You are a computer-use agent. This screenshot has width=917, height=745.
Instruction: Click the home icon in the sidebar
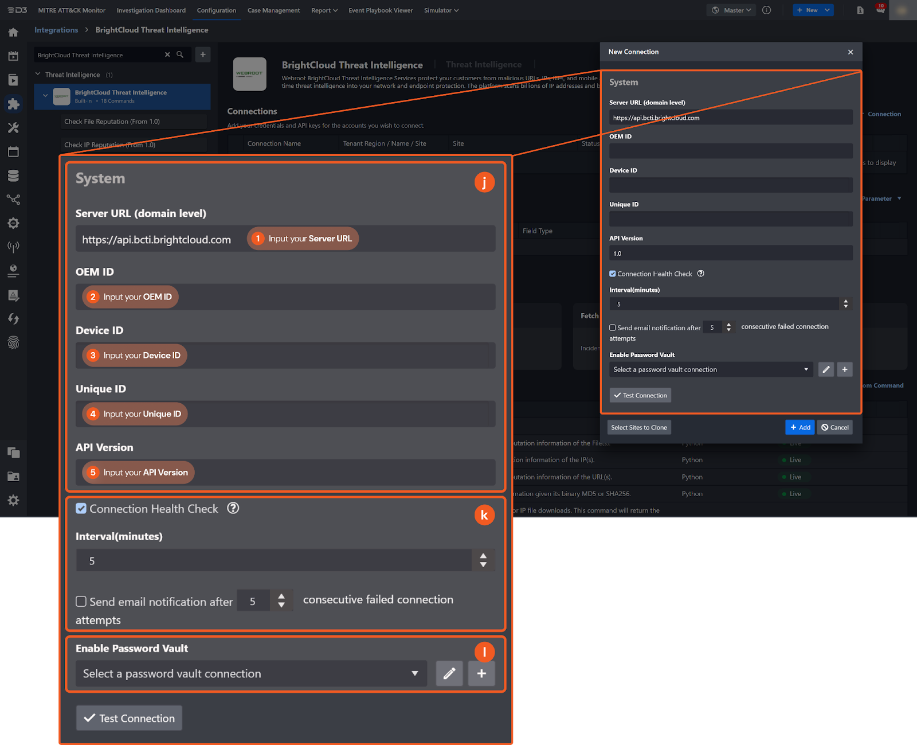pyautogui.click(x=14, y=32)
